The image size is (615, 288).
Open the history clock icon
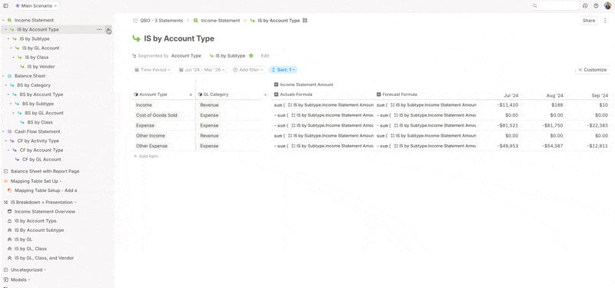(585, 6)
